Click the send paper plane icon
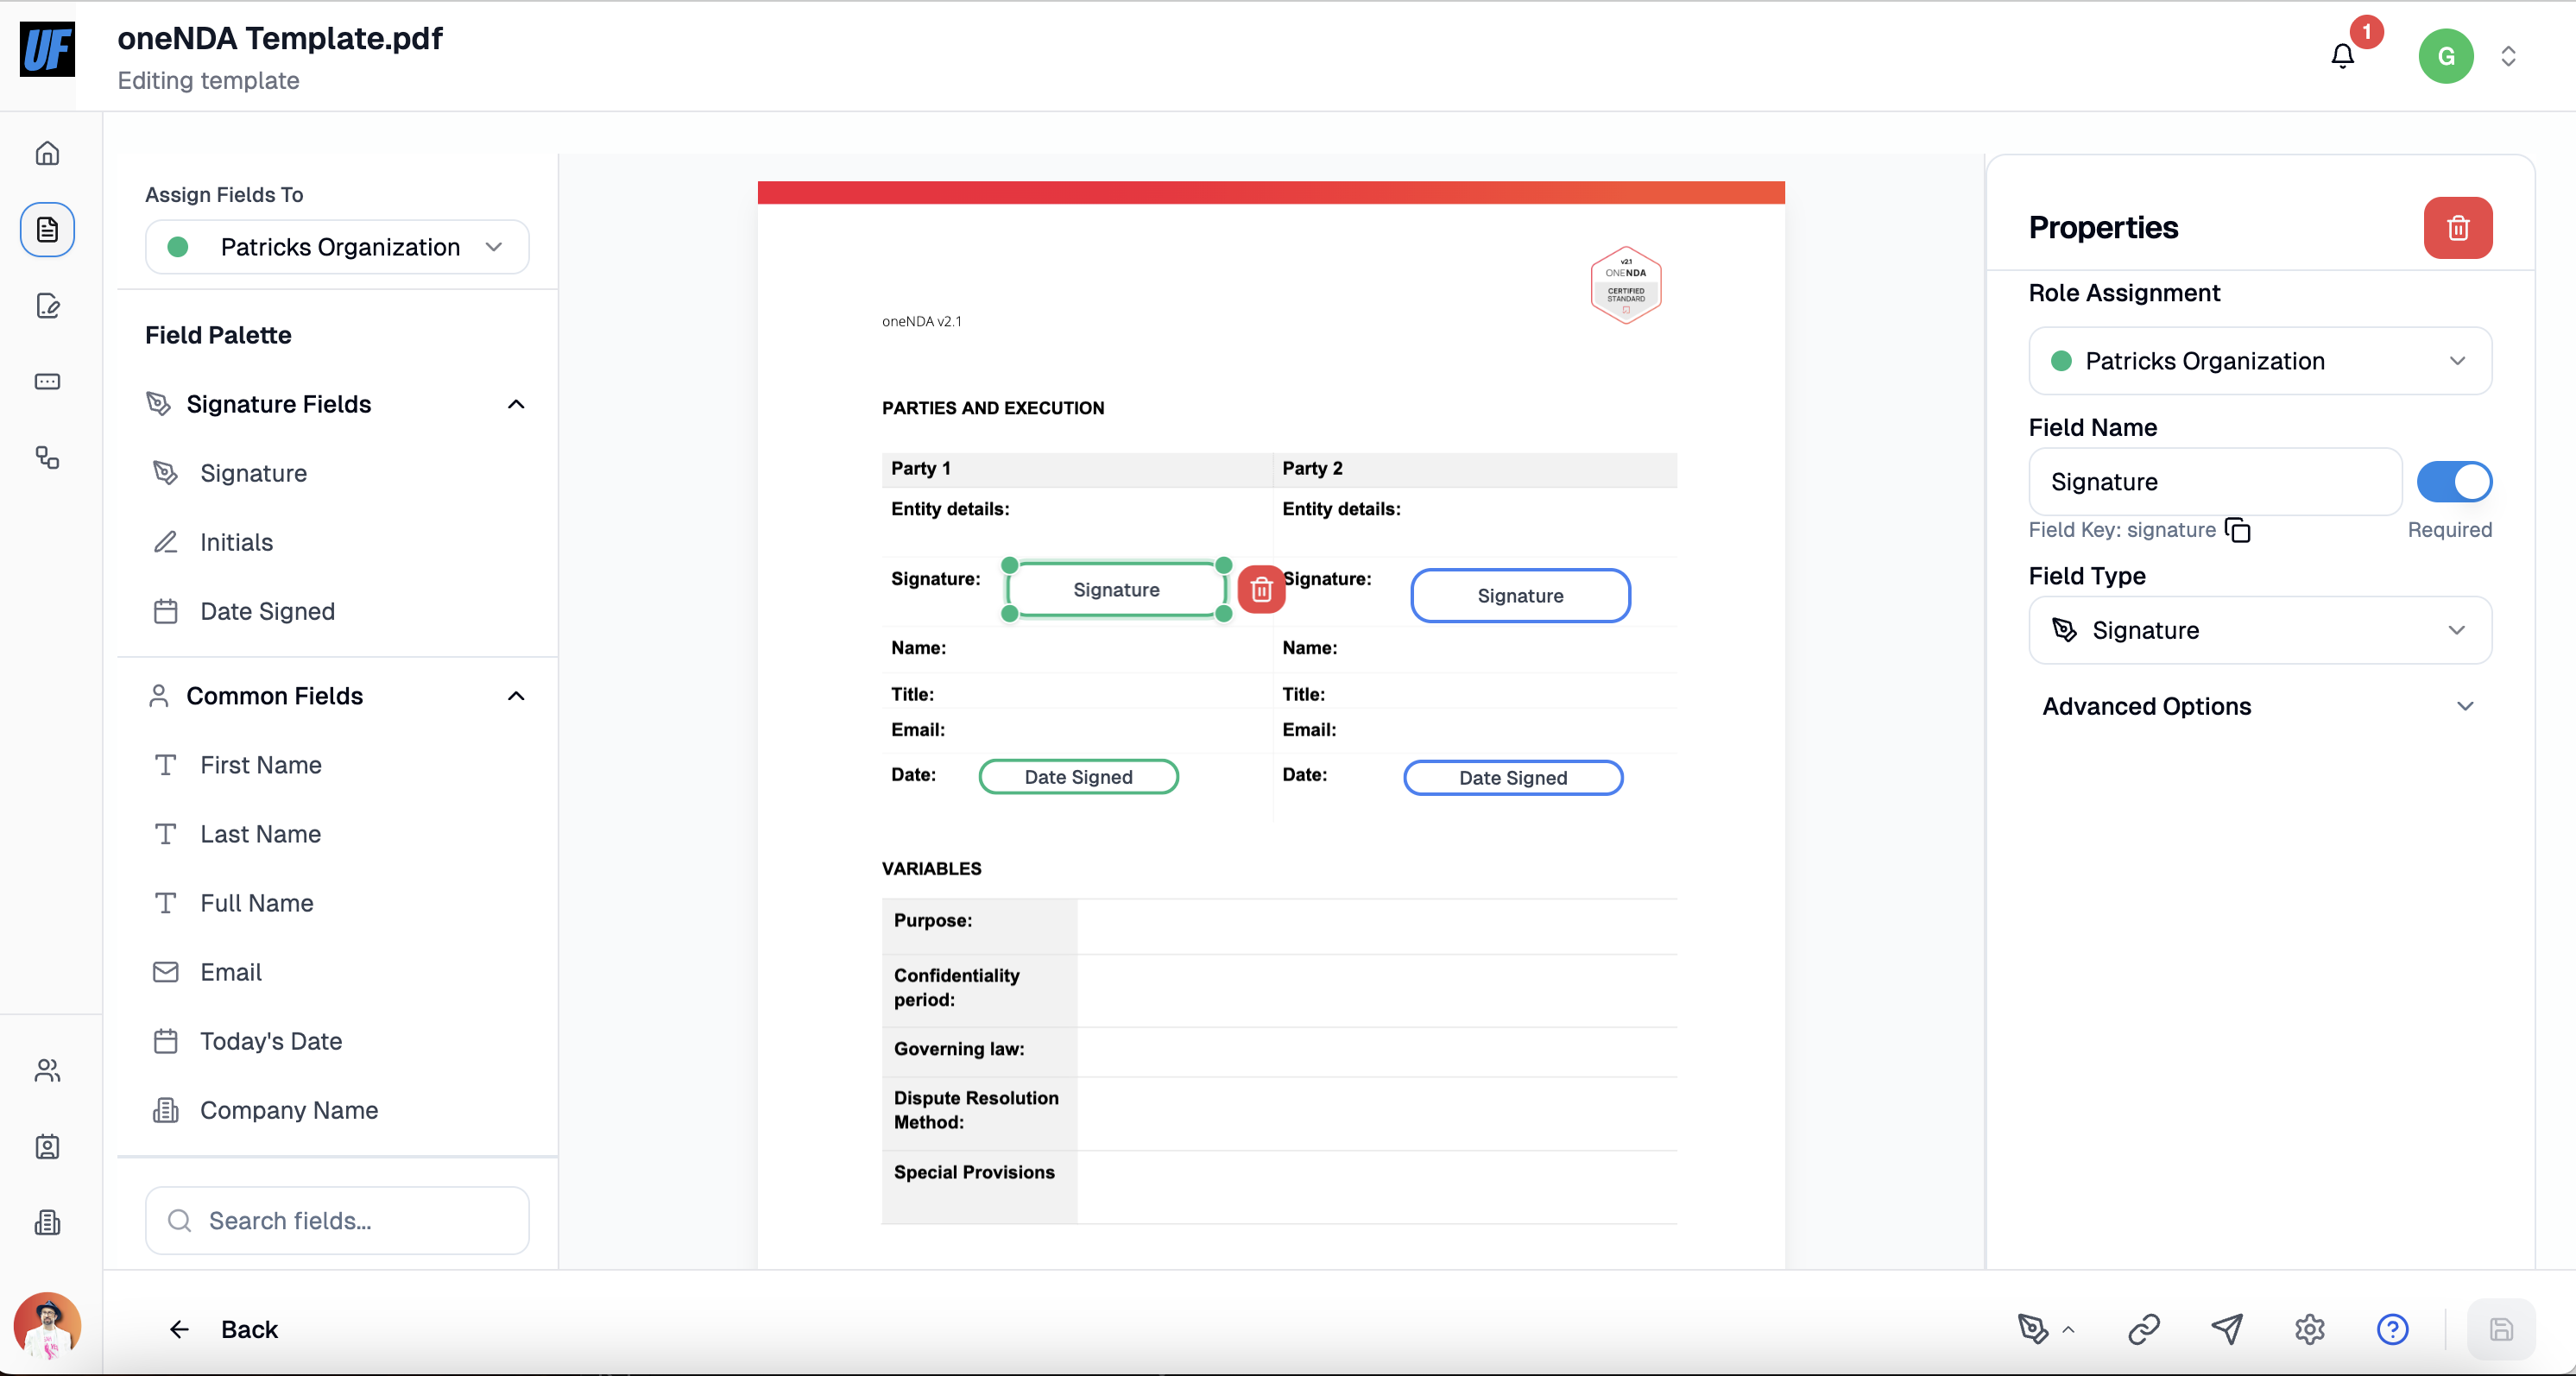Screen dimensions: 2576x1376 click(x=2227, y=1328)
